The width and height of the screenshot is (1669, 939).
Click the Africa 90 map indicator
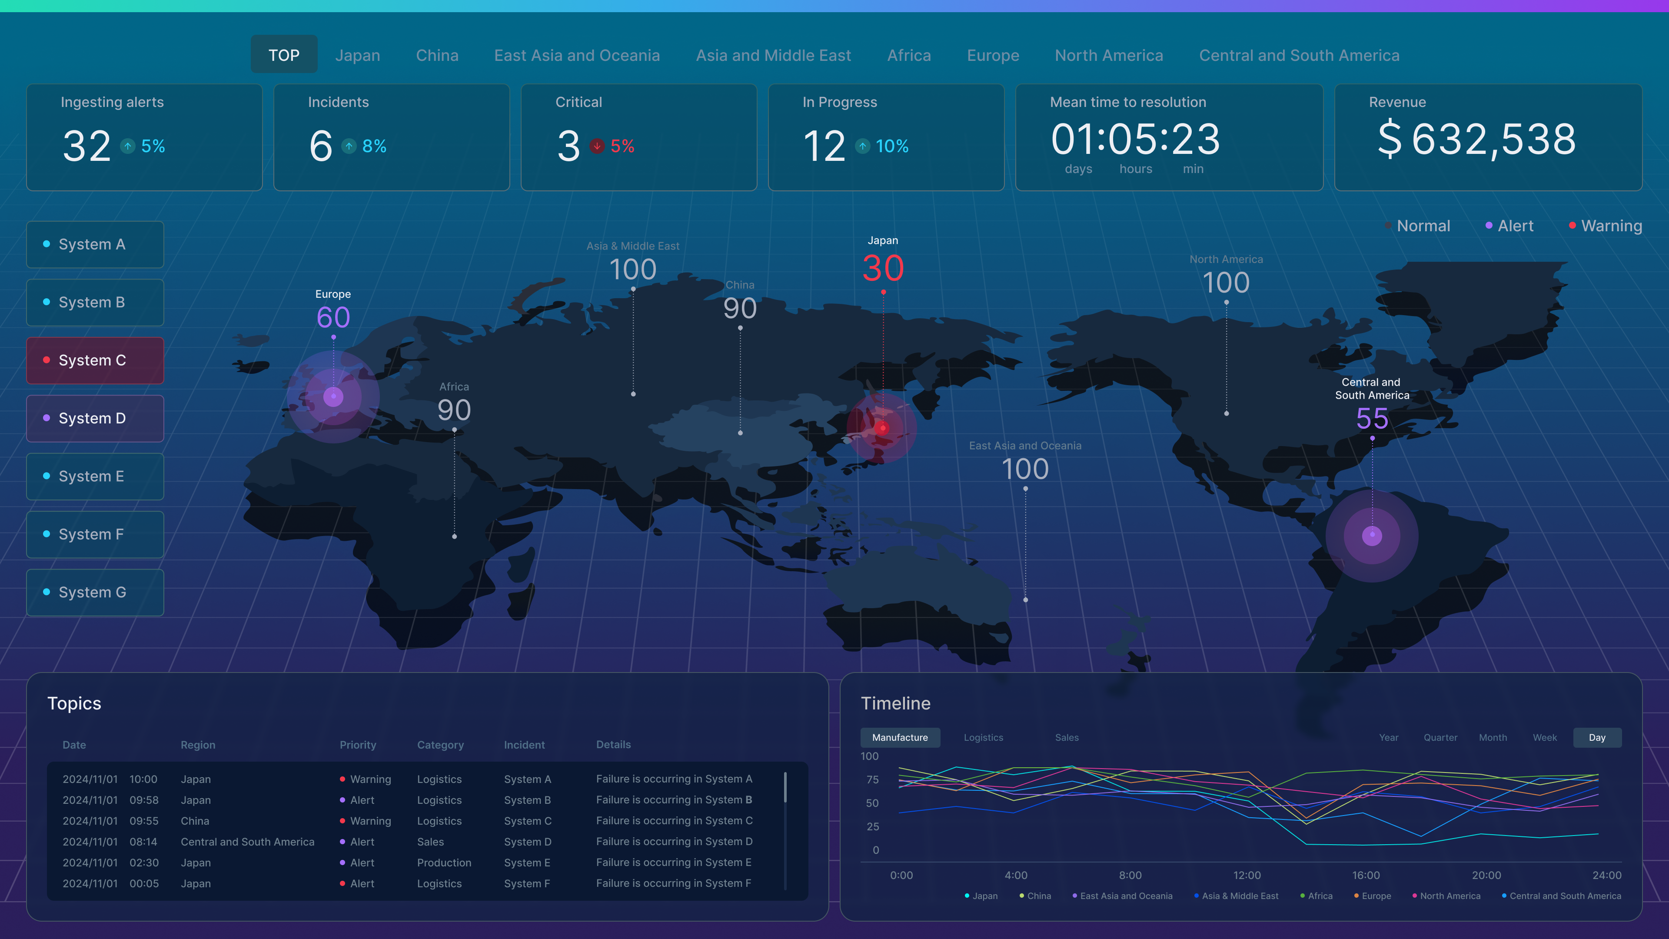(454, 410)
